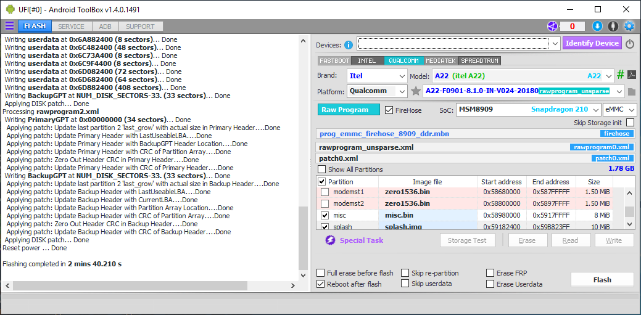
Task: Open the hamburger menu icon
Action: [x=9, y=26]
